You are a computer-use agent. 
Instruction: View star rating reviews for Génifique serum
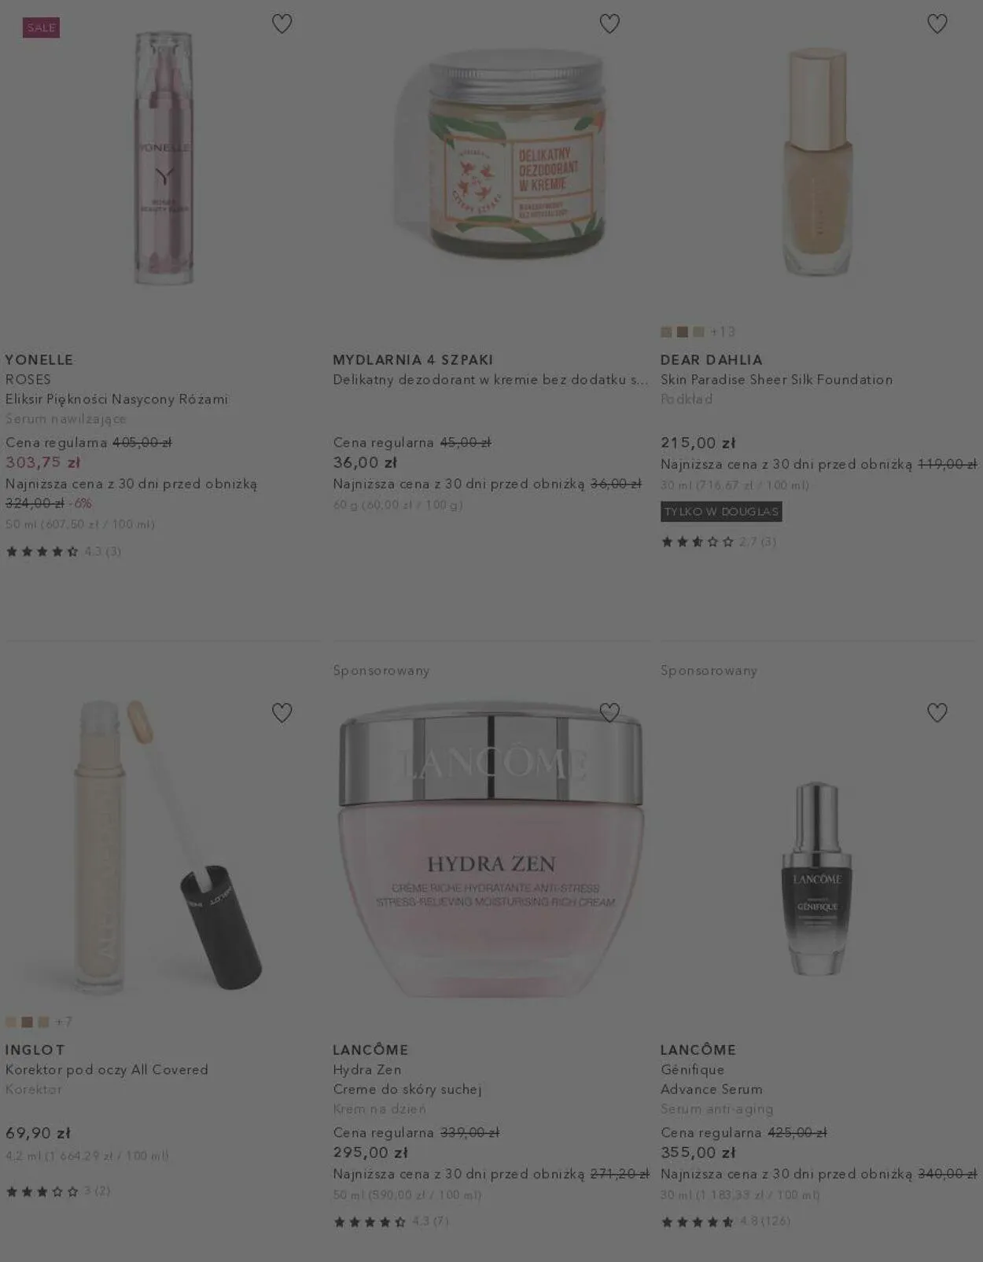[725, 1221]
